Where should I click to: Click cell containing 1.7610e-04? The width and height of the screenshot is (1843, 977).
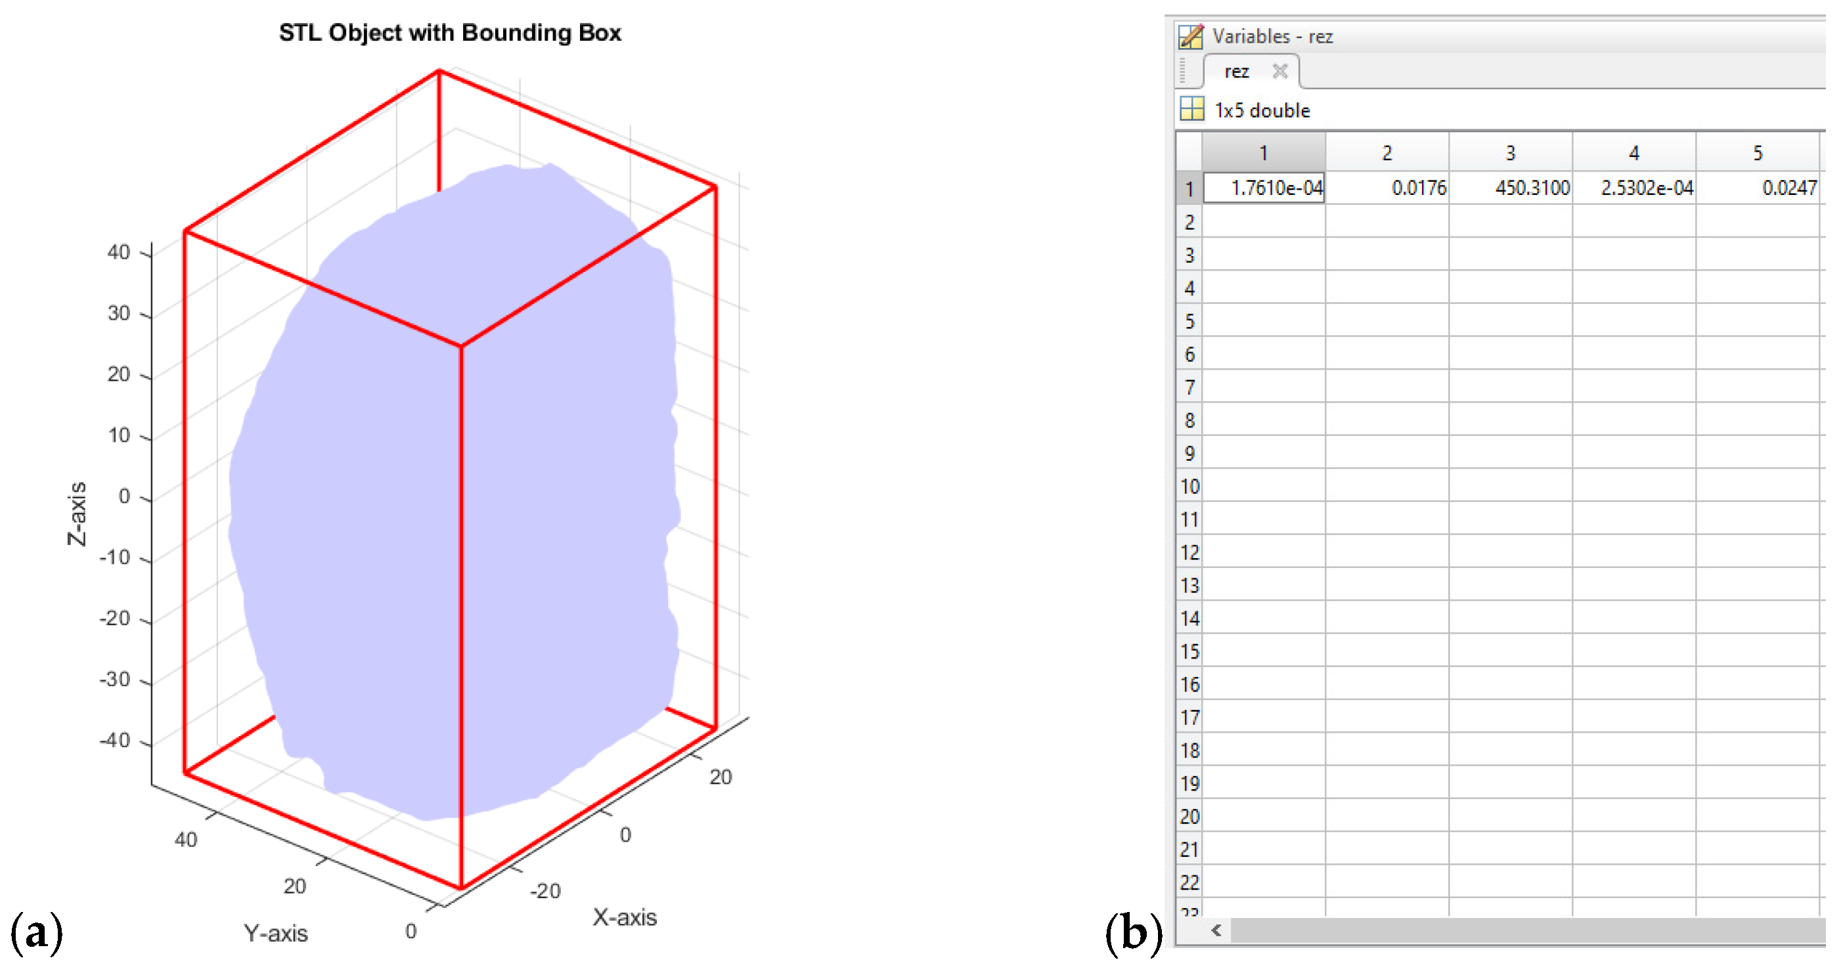(1264, 188)
